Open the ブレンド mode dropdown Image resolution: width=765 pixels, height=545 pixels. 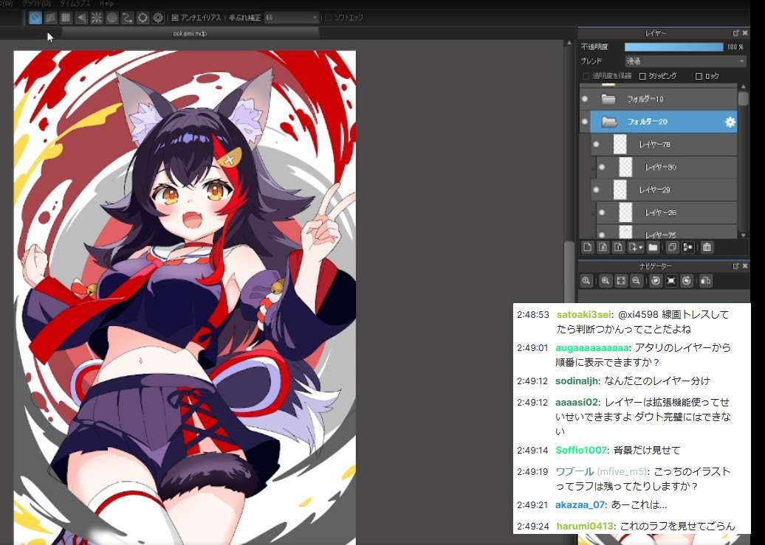click(685, 61)
